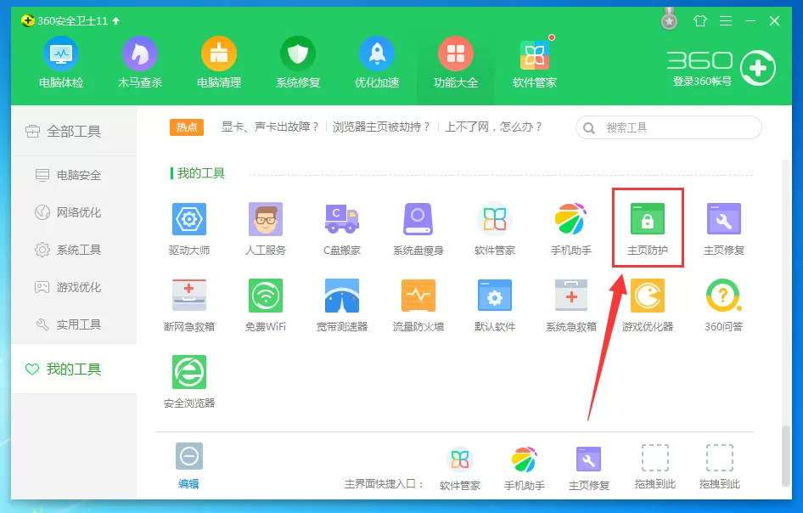This screenshot has width=803, height=513.
Task: Open 游戏优化器 tool
Action: click(x=648, y=305)
